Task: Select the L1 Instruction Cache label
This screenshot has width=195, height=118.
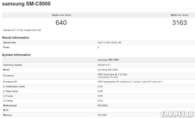Action: [14, 86]
